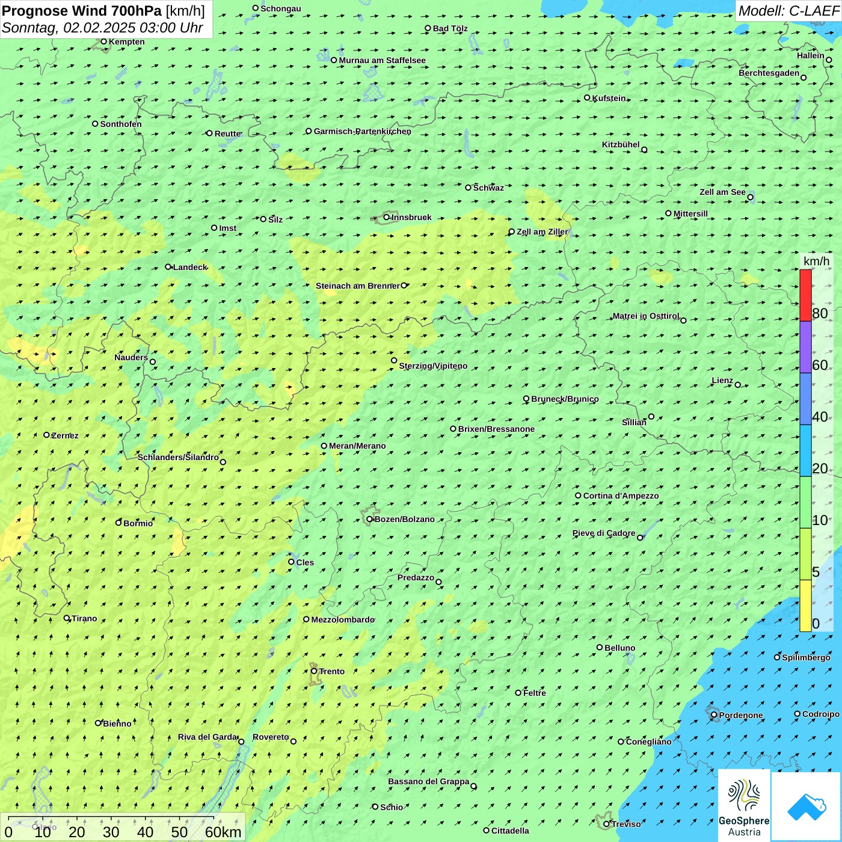The image size is (842, 842).
Task: Click the blue cloud logo icon
Action: tap(806, 806)
